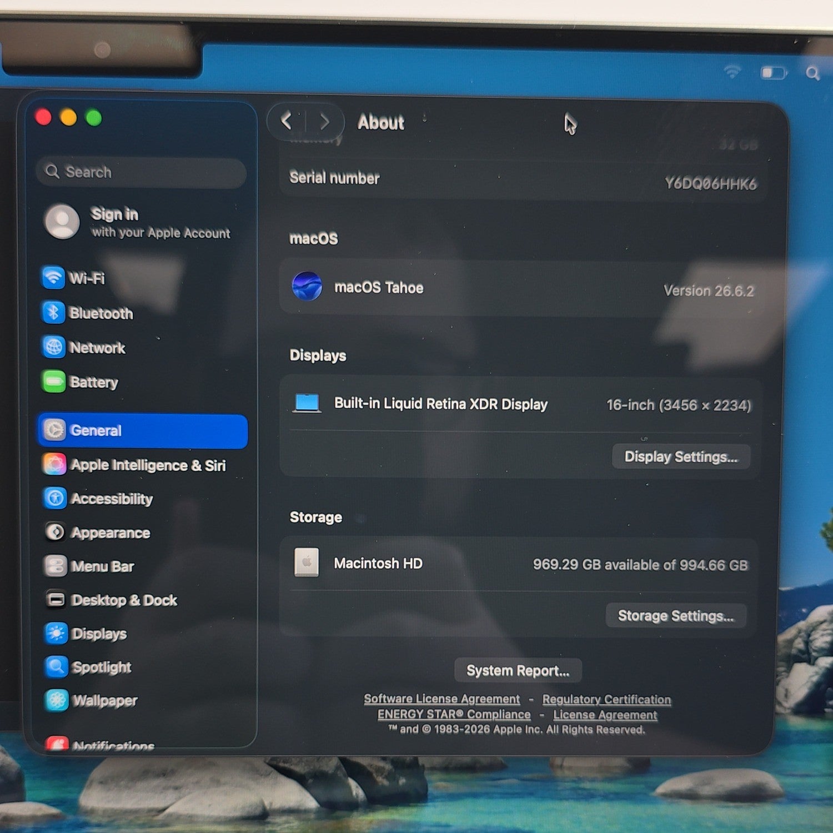Open the Bluetooth settings pane
833x833 pixels.
pyautogui.click(x=143, y=313)
